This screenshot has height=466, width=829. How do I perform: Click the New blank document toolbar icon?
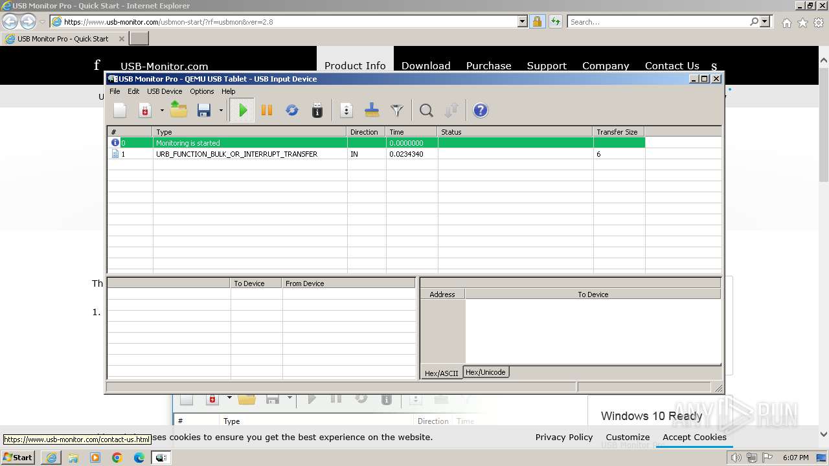click(x=120, y=111)
